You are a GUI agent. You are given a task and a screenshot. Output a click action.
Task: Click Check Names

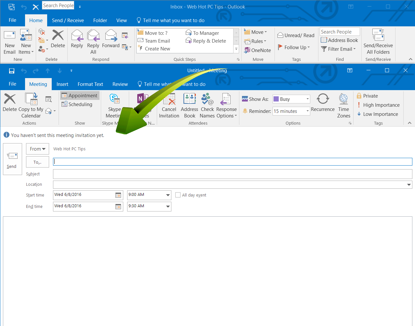click(207, 106)
